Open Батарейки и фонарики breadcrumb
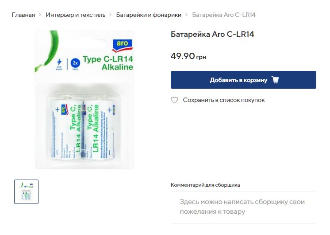This screenshot has height=235, width=330. 149,15
